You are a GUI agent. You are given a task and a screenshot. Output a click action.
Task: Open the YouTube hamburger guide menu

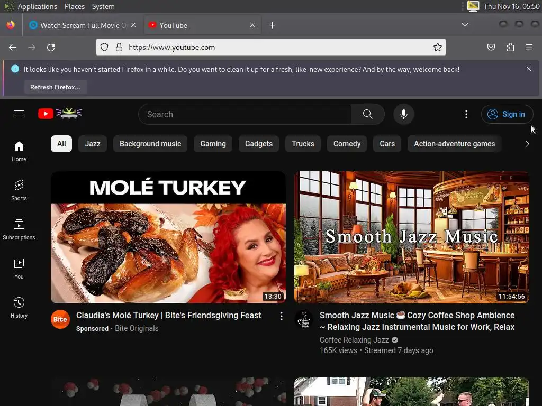click(x=19, y=114)
